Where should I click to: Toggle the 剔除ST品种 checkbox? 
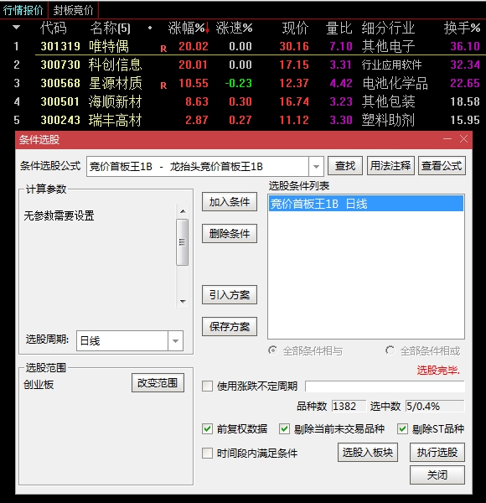tap(402, 429)
